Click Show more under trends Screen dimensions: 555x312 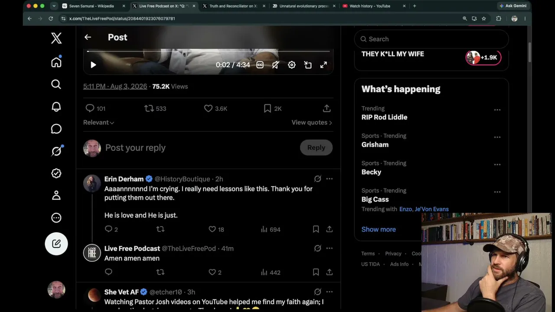[x=379, y=229]
